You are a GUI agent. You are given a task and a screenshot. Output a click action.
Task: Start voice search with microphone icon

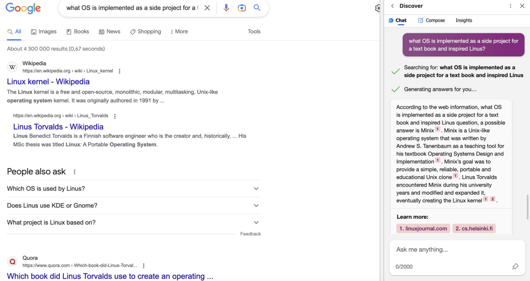pos(226,8)
